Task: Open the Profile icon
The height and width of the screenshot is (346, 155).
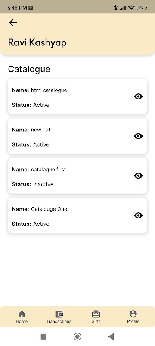Action: pos(133,314)
